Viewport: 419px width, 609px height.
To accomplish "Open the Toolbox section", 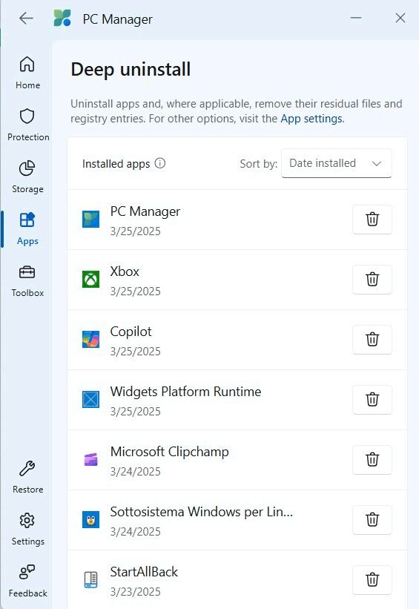I will click(x=27, y=280).
